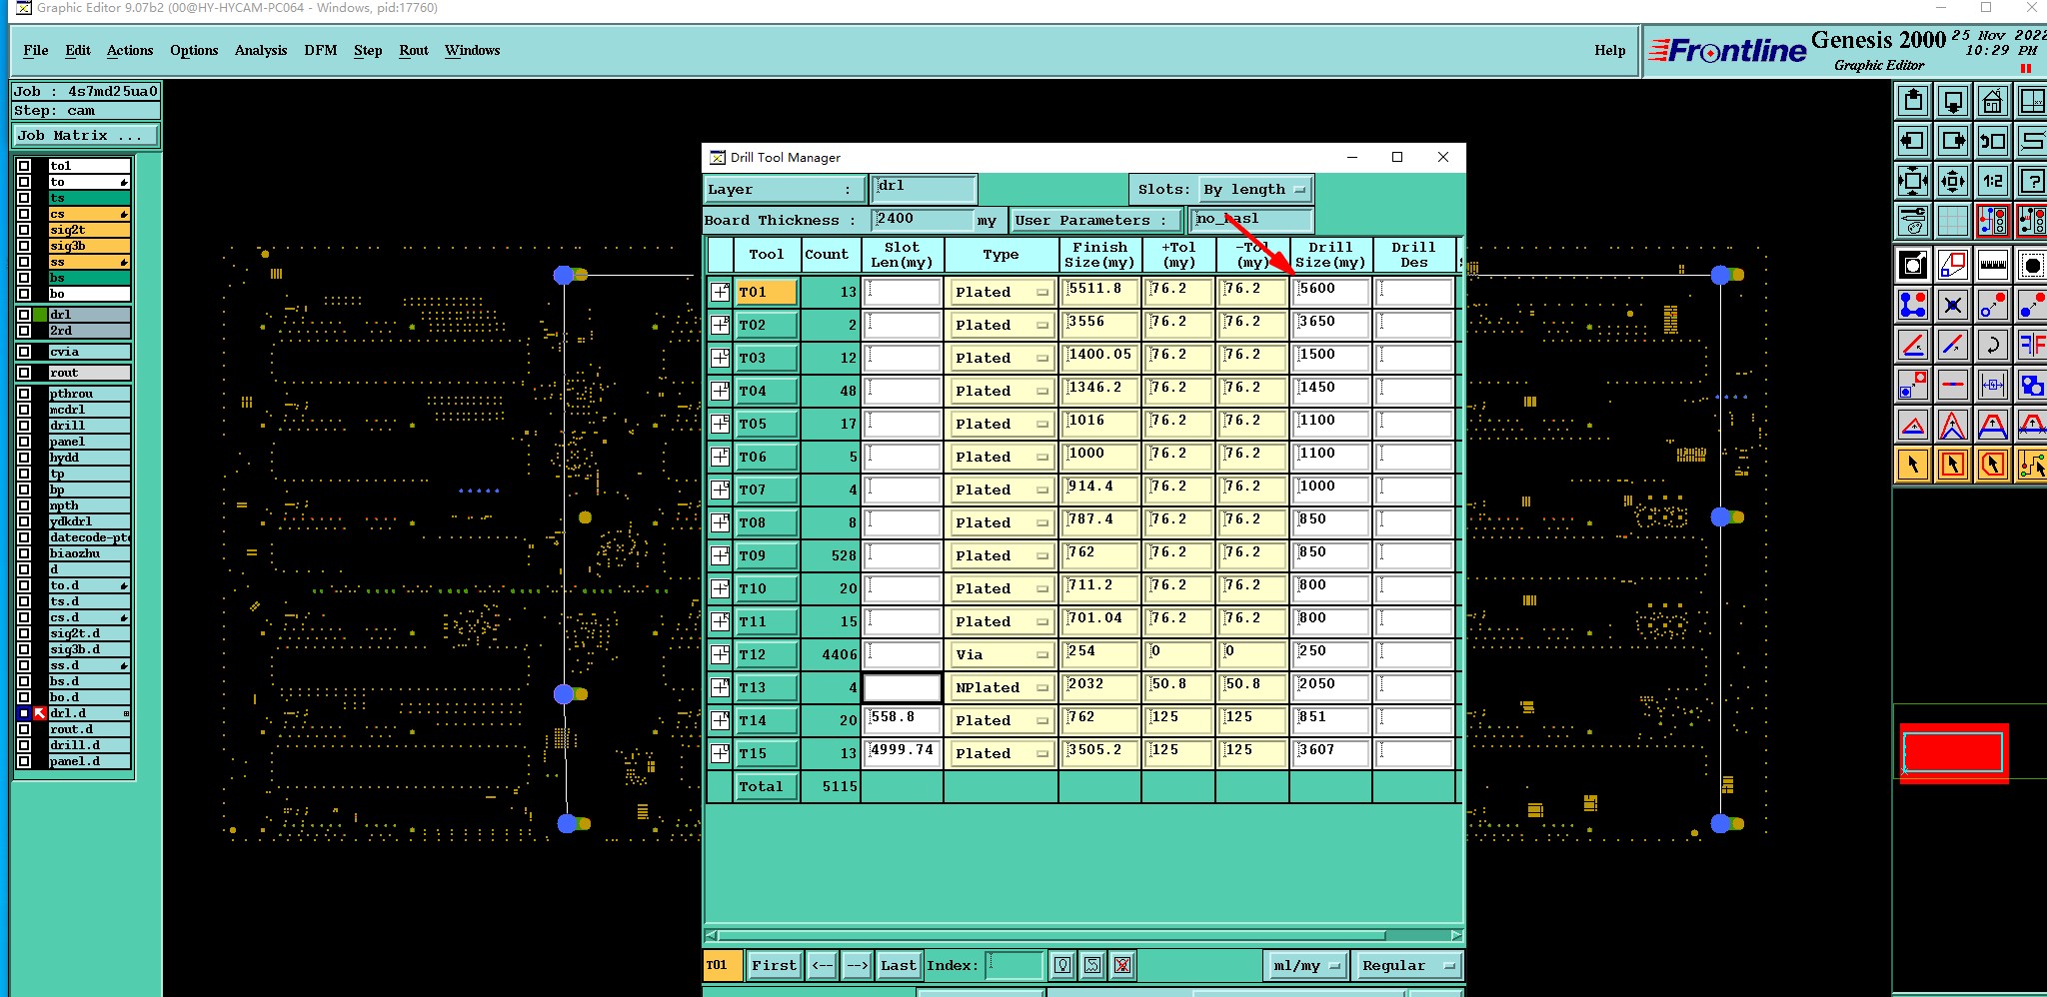
Task: Click the Board Thickness field showing 2400
Action: pyautogui.click(x=923, y=220)
